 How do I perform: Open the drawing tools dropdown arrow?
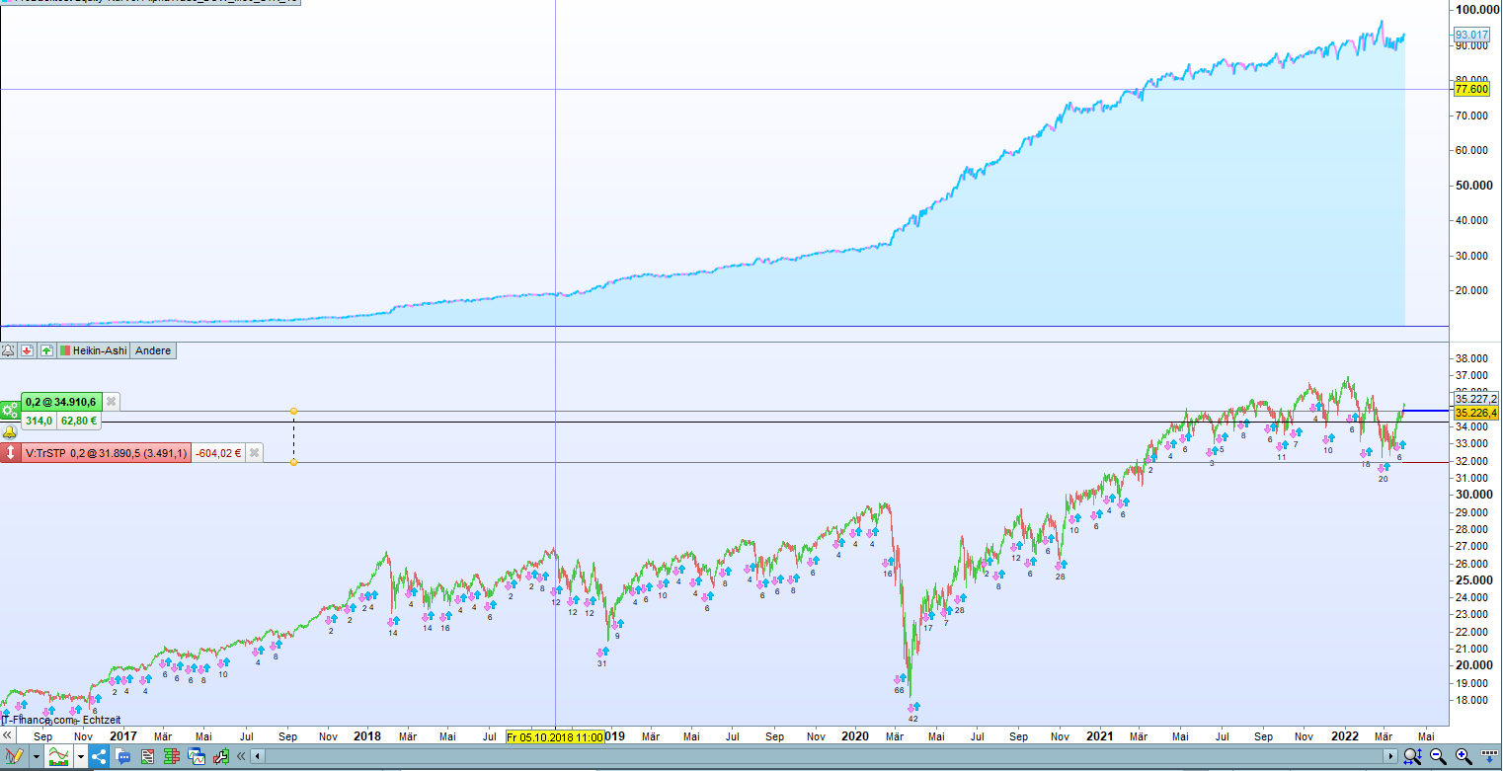[36, 757]
